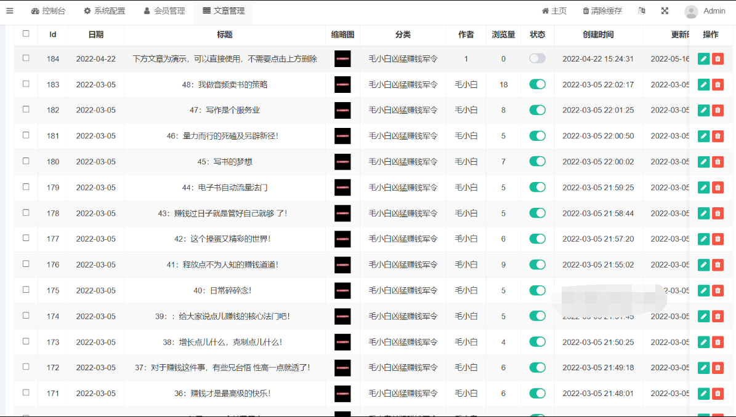Open the Admin user dropdown
Viewport: 736px width, 417px height.
(705, 11)
